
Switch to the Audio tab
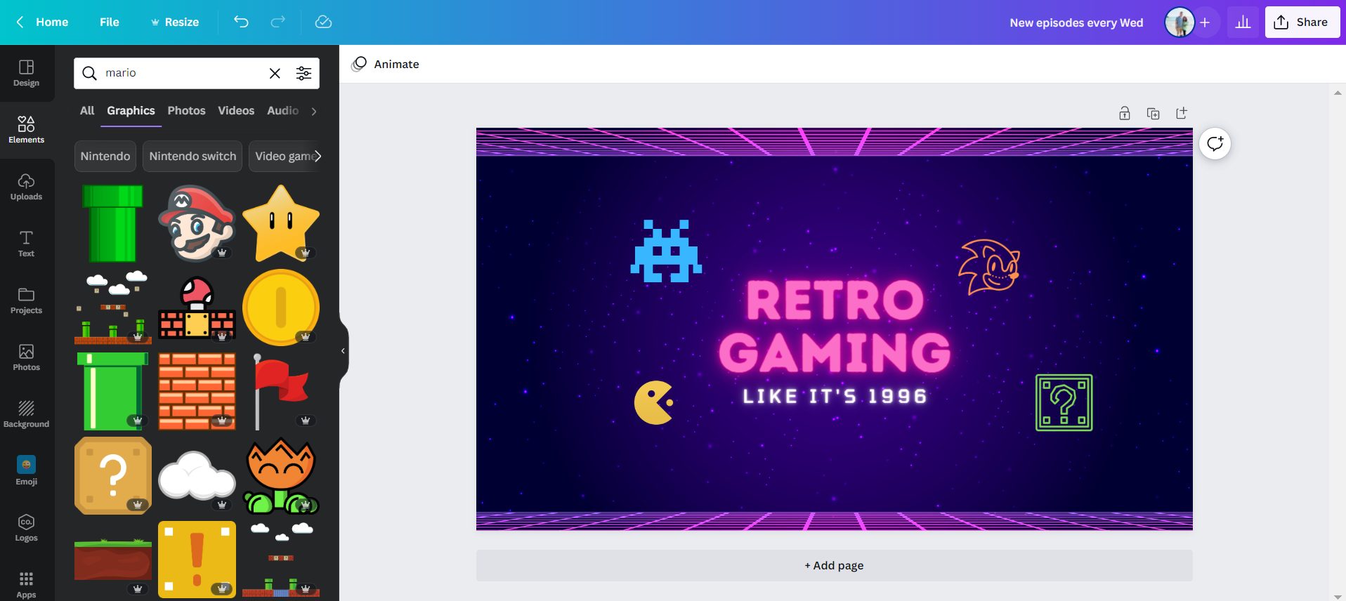(282, 110)
